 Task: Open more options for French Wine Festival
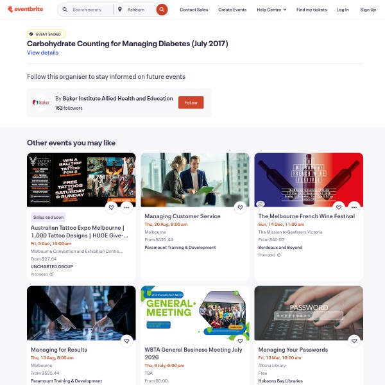coord(354,207)
